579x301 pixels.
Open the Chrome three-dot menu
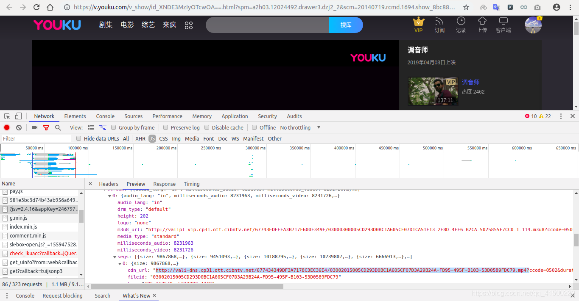571,7
